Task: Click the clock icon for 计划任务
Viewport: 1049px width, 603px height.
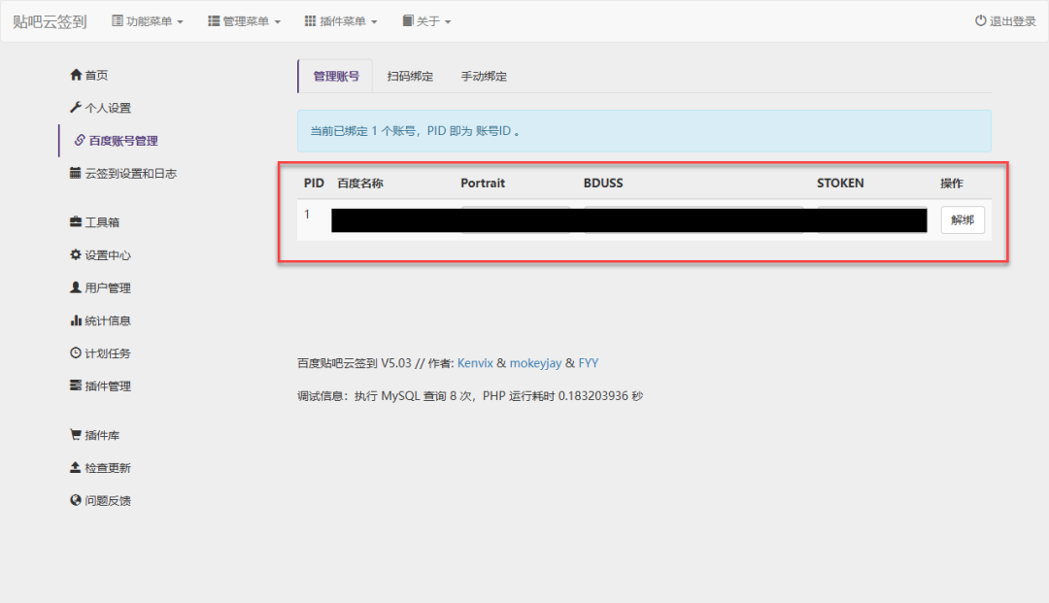Action: click(76, 353)
